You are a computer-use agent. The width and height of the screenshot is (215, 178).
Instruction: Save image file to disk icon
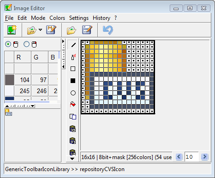(87, 30)
